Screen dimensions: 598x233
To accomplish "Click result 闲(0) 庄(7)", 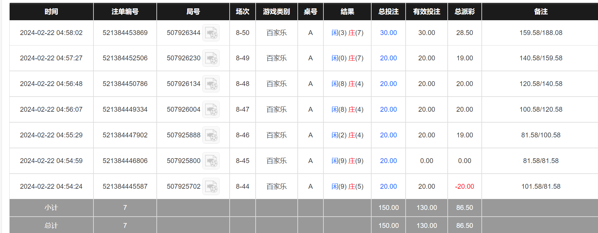I will 347,58.
